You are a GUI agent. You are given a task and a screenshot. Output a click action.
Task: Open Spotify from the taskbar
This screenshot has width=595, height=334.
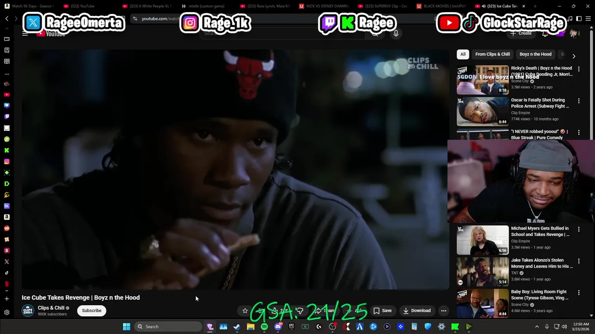pos(264,327)
